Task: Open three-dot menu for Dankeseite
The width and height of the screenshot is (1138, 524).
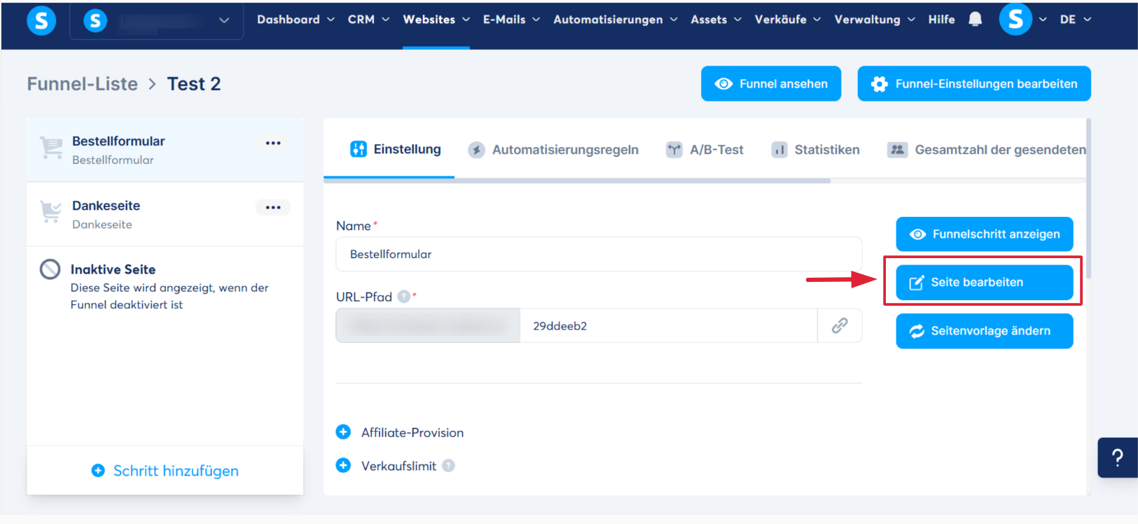Action: pos(273,207)
